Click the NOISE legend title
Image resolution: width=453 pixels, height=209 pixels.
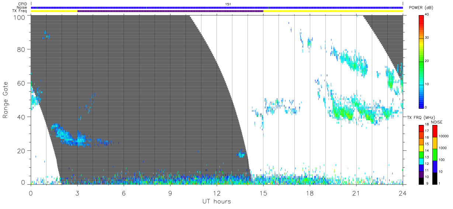437,122
